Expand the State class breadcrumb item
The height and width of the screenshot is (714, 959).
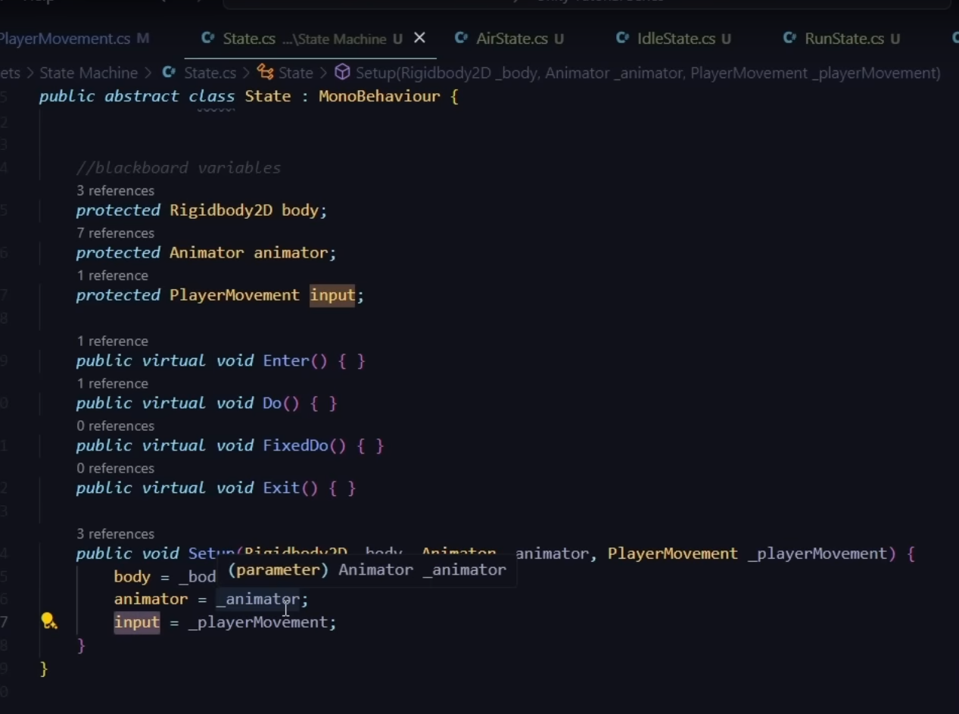(295, 73)
